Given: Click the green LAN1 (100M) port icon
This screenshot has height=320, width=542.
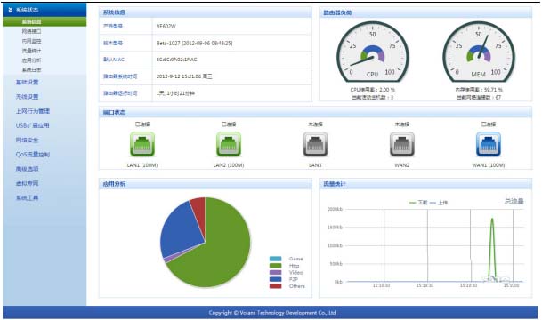Looking at the screenshot, I should (x=142, y=144).
